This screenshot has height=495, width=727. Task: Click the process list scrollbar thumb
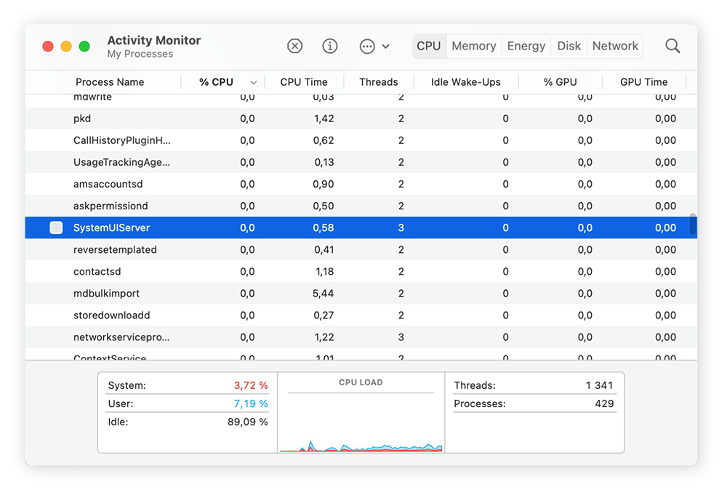click(x=693, y=225)
